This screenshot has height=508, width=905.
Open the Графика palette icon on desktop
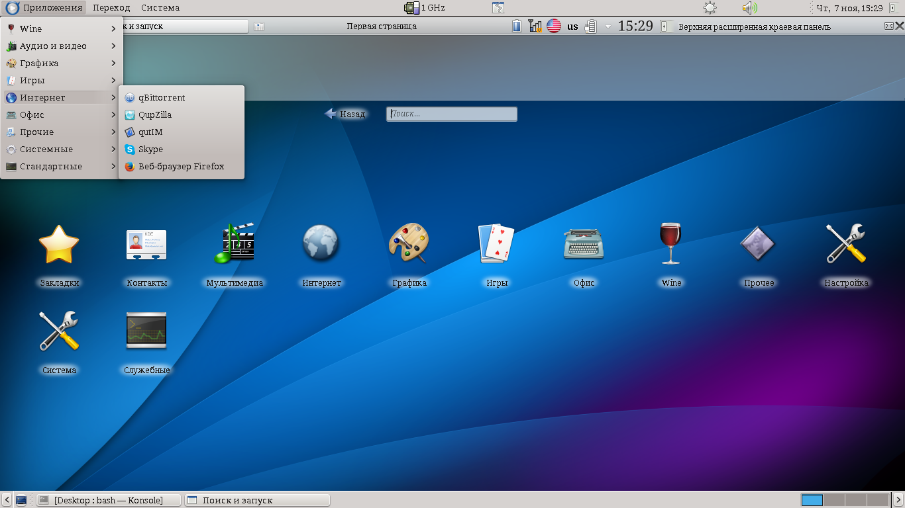(409, 243)
